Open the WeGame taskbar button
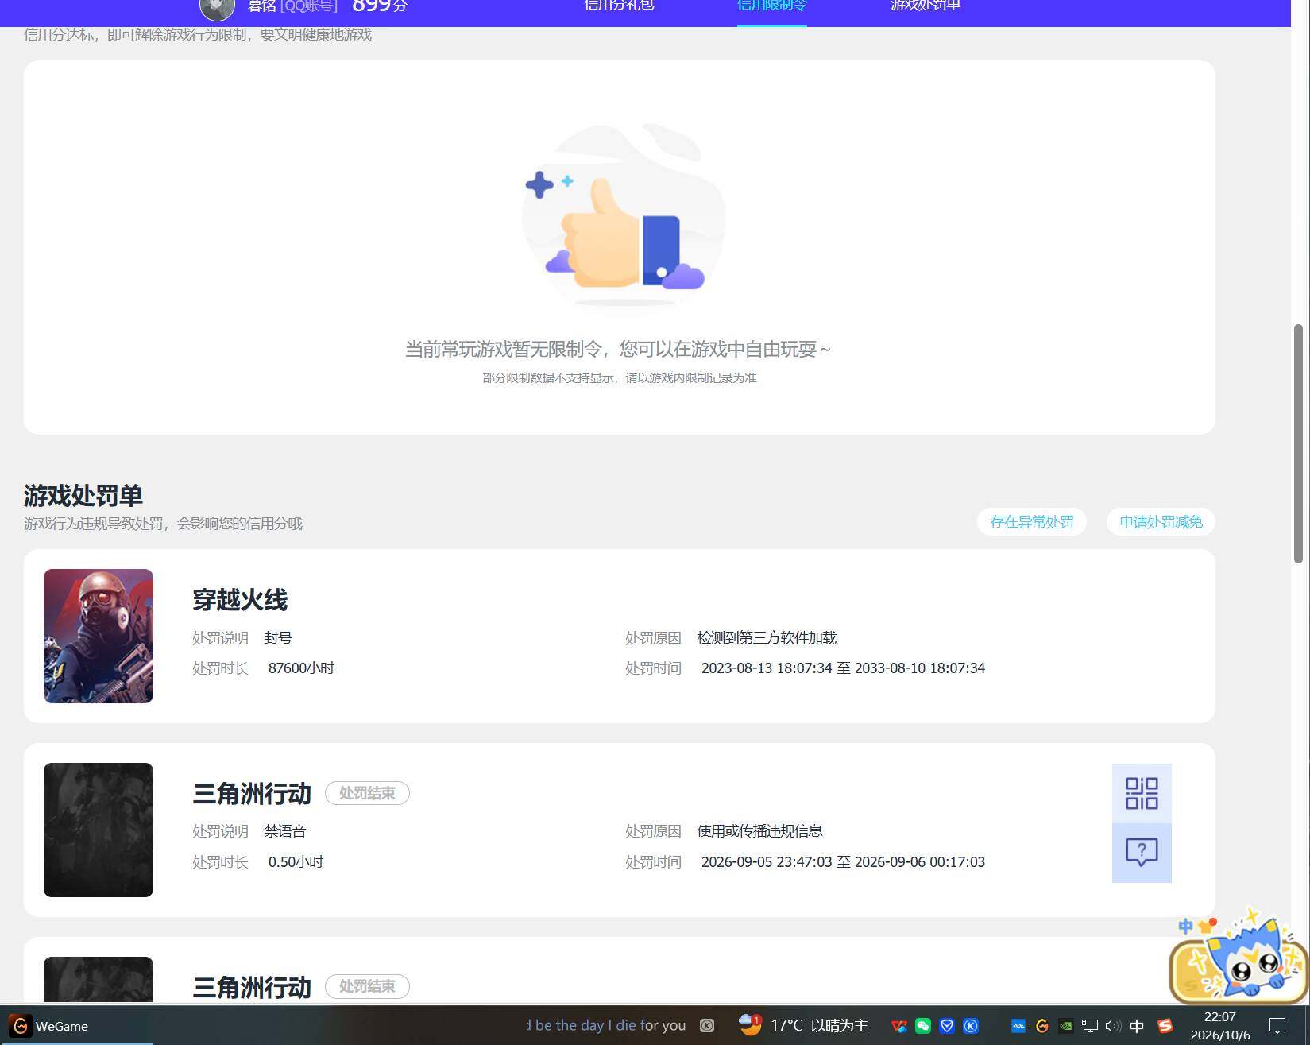The height and width of the screenshot is (1045, 1310). tap(76, 1026)
